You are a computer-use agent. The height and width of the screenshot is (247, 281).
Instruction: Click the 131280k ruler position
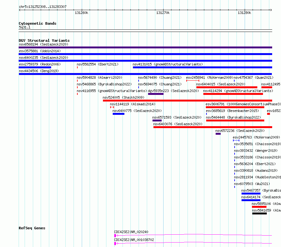[x=244, y=13]
